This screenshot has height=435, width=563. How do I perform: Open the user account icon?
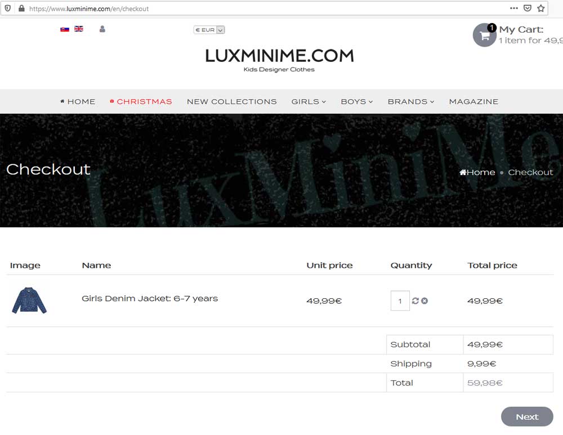click(102, 29)
